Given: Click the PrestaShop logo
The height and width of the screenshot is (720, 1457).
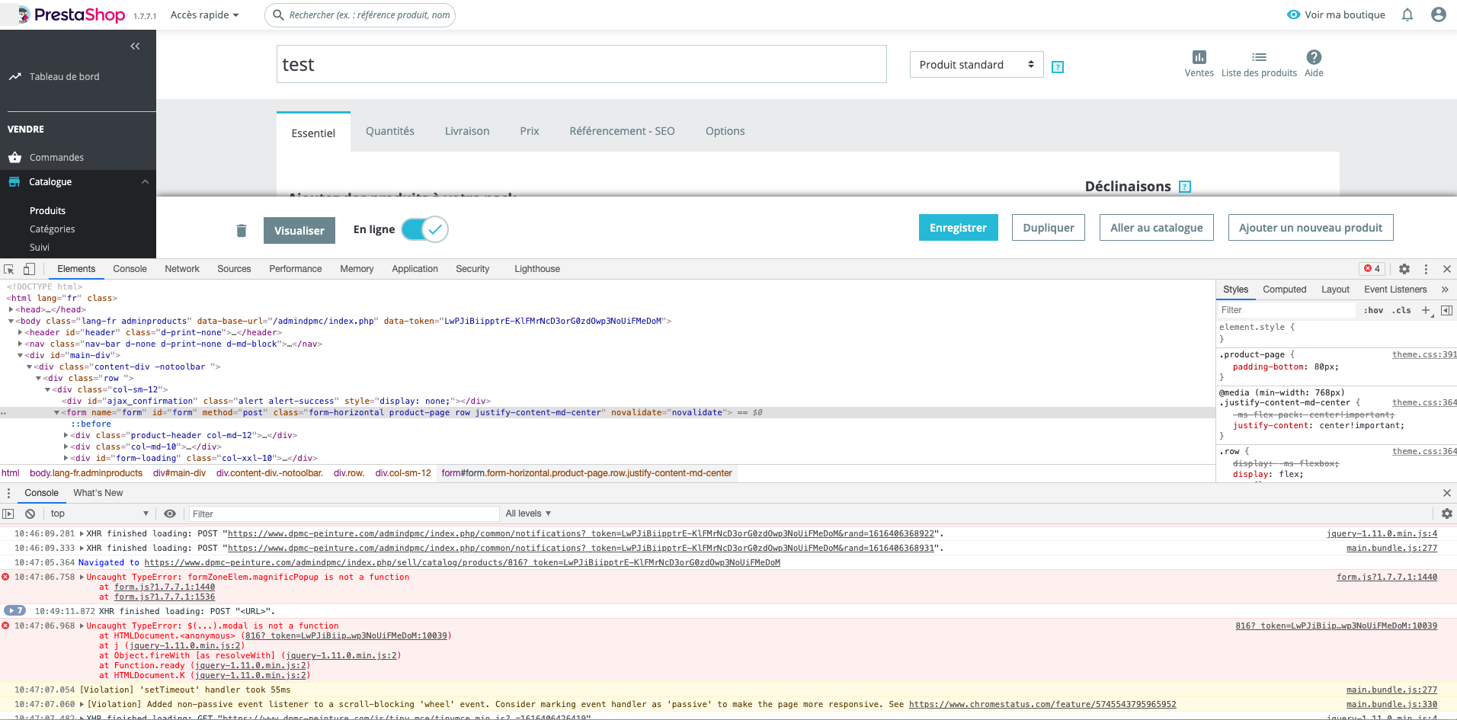Looking at the screenshot, I should 72,14.
